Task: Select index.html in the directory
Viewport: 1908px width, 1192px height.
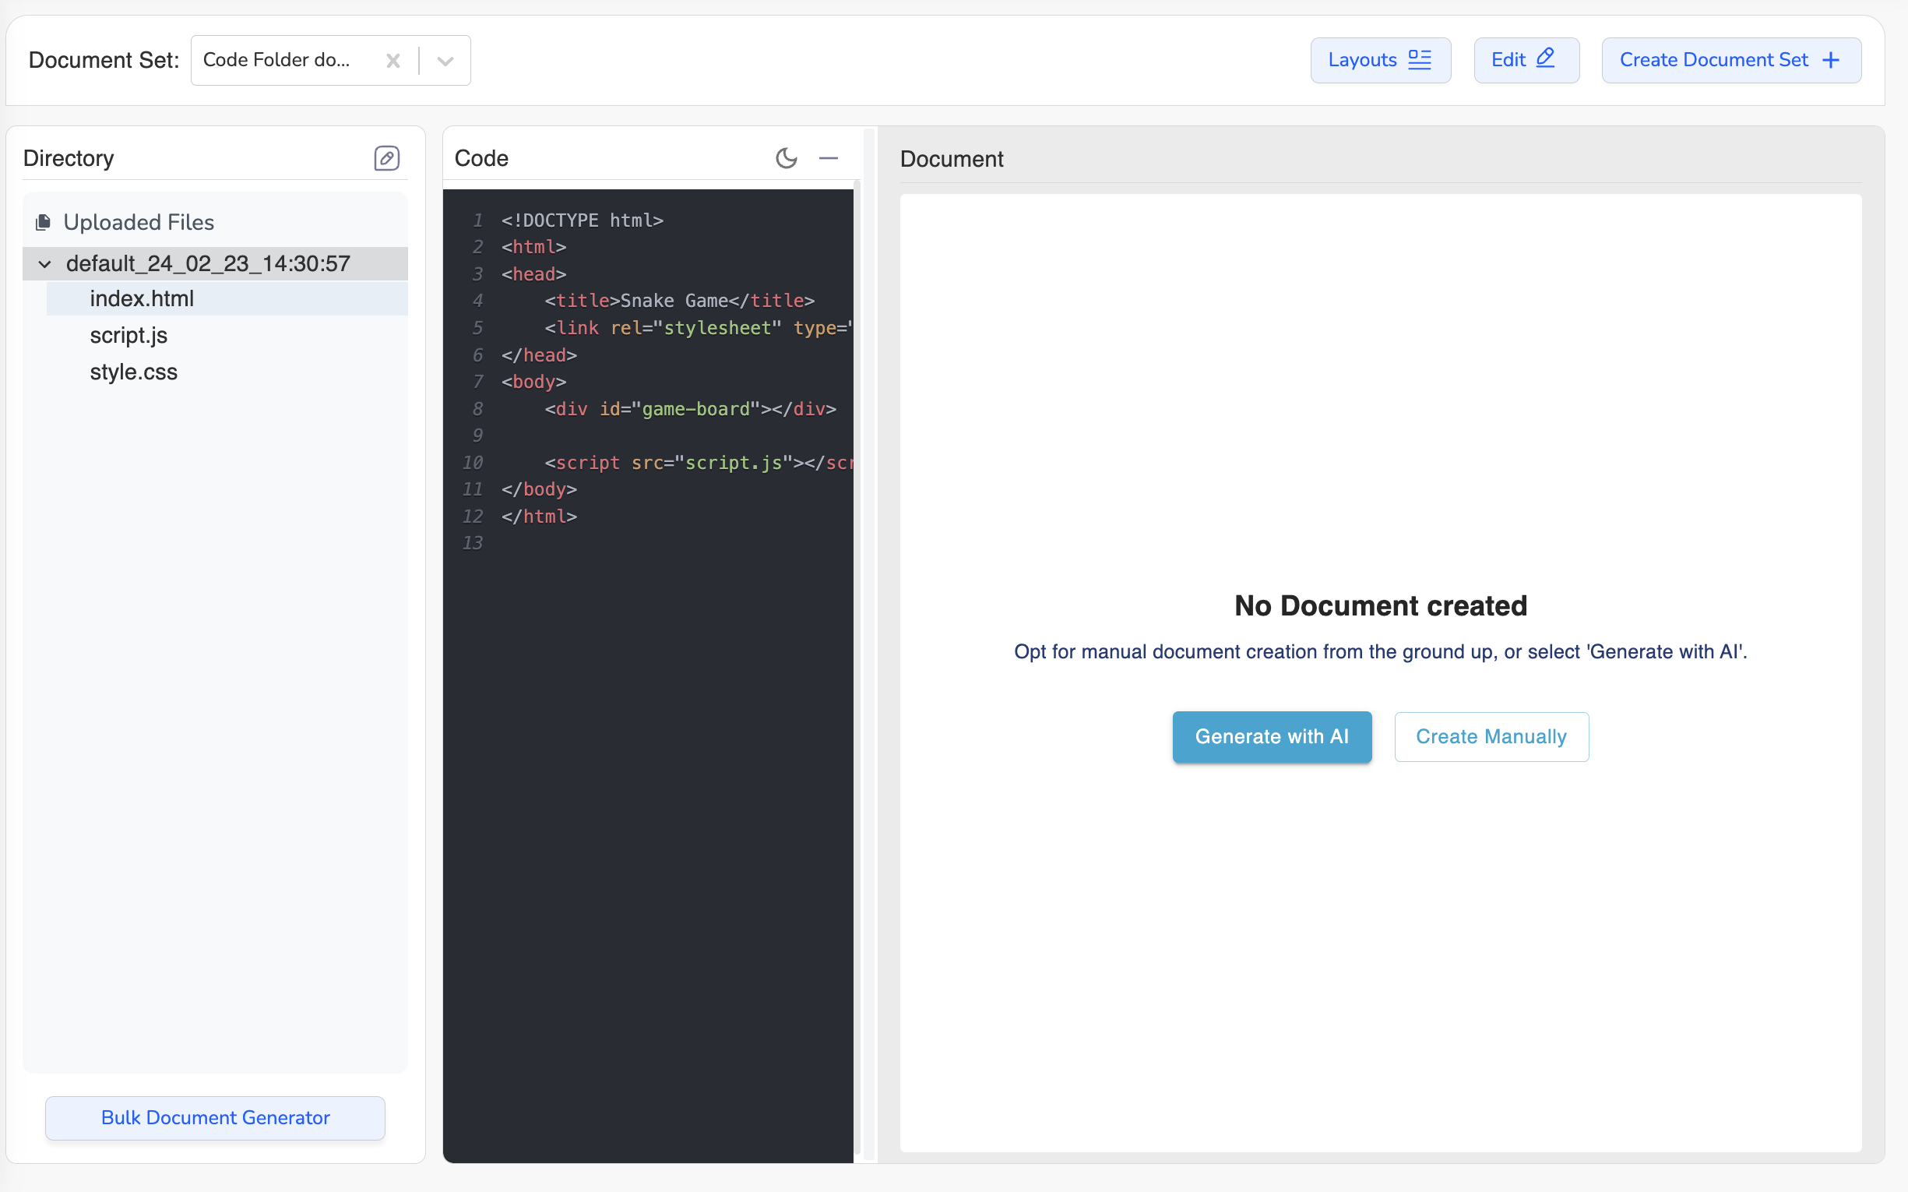Action: 142,299
